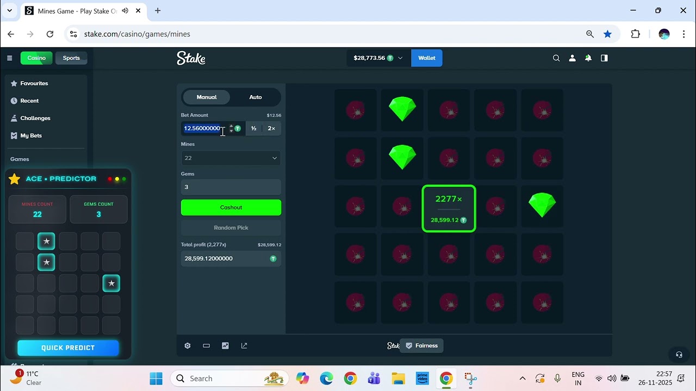Click the gem at right of third row

tap(542, 205)
